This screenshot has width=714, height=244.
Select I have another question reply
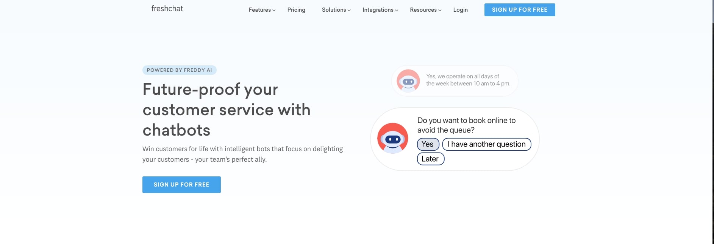pos(487,144)
